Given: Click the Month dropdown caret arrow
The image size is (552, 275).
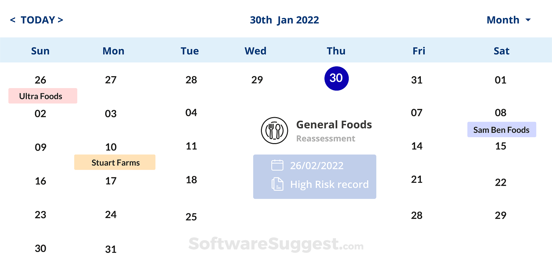Looking at the screenshot, I should 528,20.
